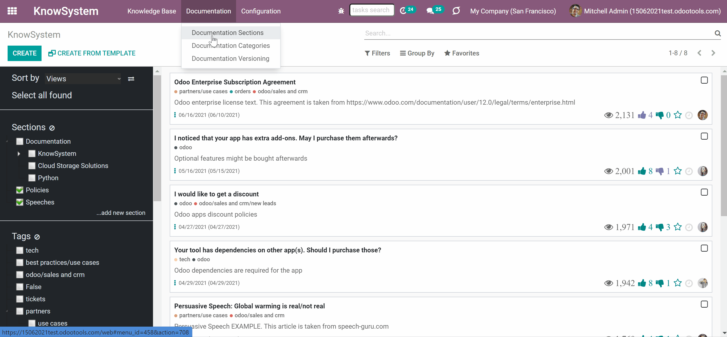The width and height of the screenshot is (727, 337).
Task: Choose Documentation Categories menu entry
Action: [231, 46]
